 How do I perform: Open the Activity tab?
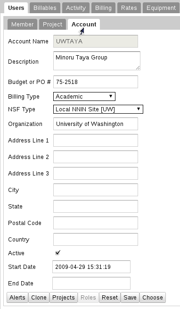point(76,8)
